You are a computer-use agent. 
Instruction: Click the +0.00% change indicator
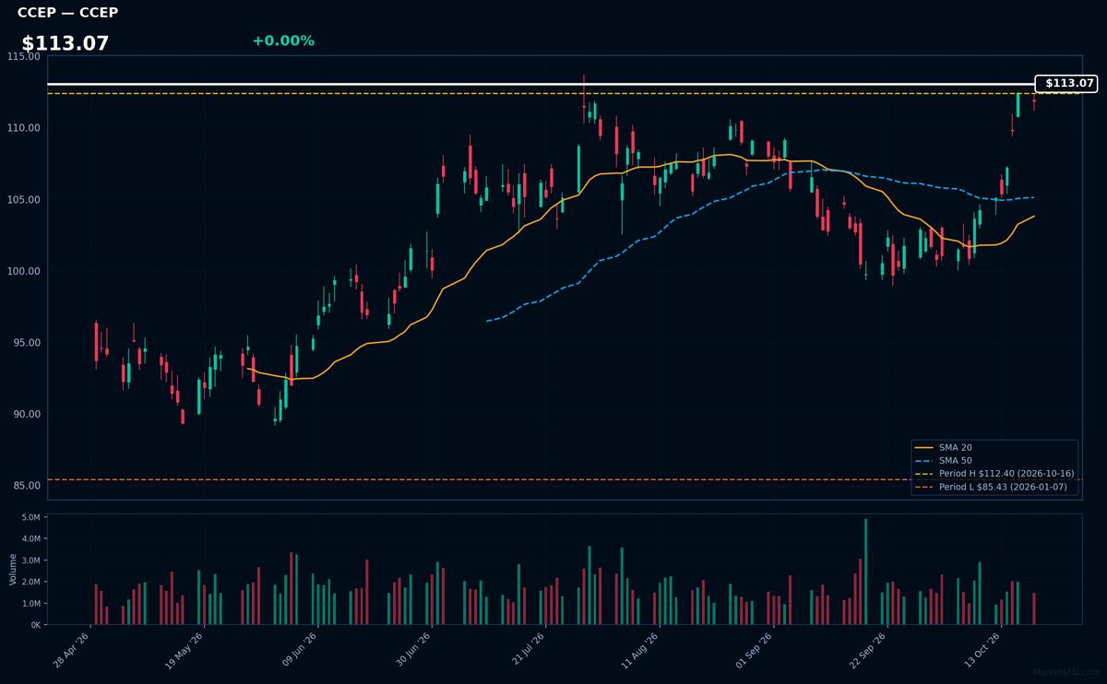coord(283,41)
